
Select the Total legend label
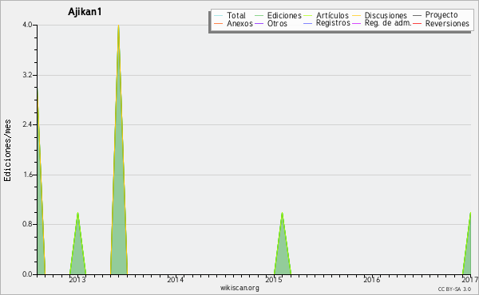pyautogui.click(x=236, y=15)
